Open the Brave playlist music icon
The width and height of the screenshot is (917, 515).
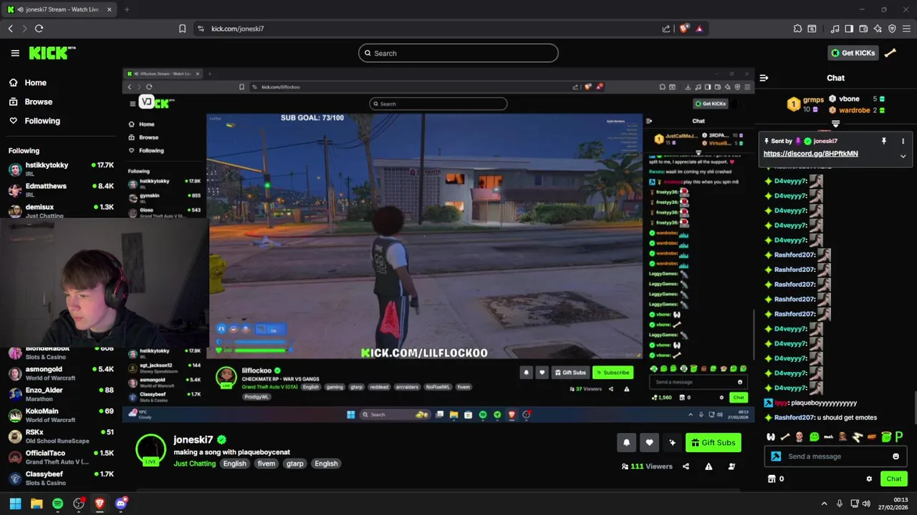coord(835,29)
